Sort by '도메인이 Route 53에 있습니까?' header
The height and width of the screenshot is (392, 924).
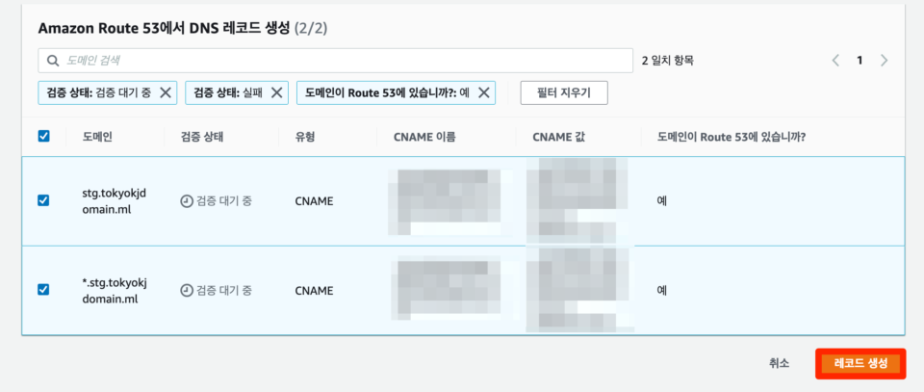pos(731,137)
